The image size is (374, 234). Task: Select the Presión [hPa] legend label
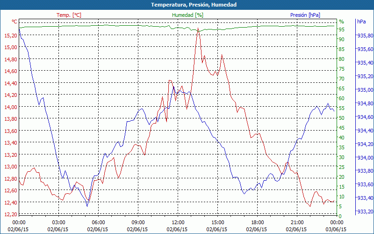[x=305, y=15]
